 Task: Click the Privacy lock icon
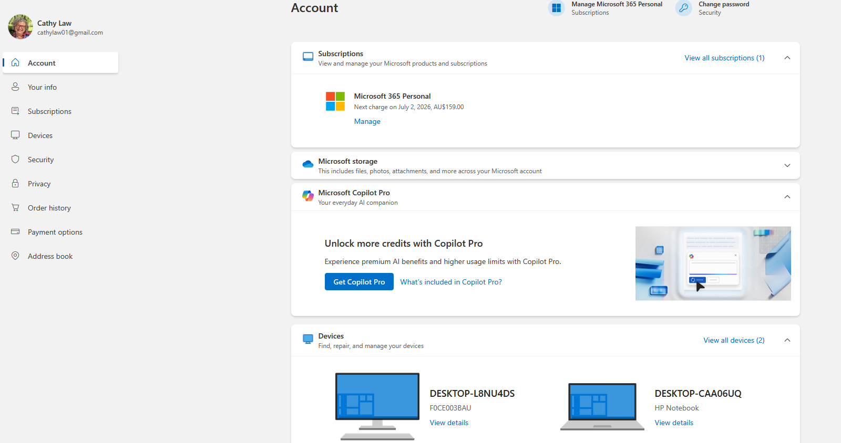15,183
